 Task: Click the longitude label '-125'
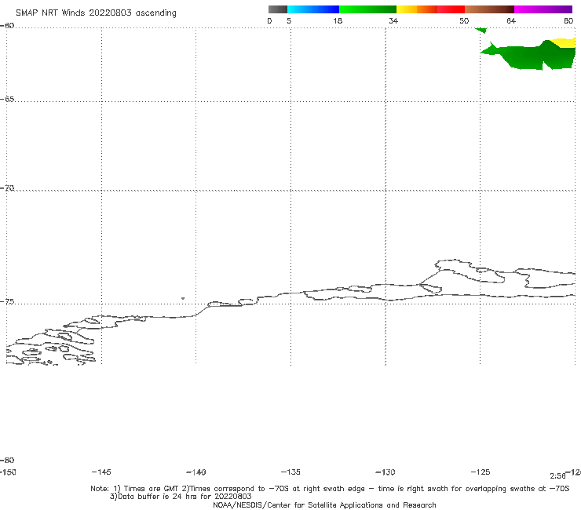click(x=481, y=472)
